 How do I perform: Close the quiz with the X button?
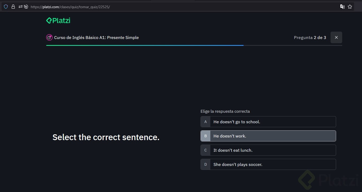pos(336,37)
